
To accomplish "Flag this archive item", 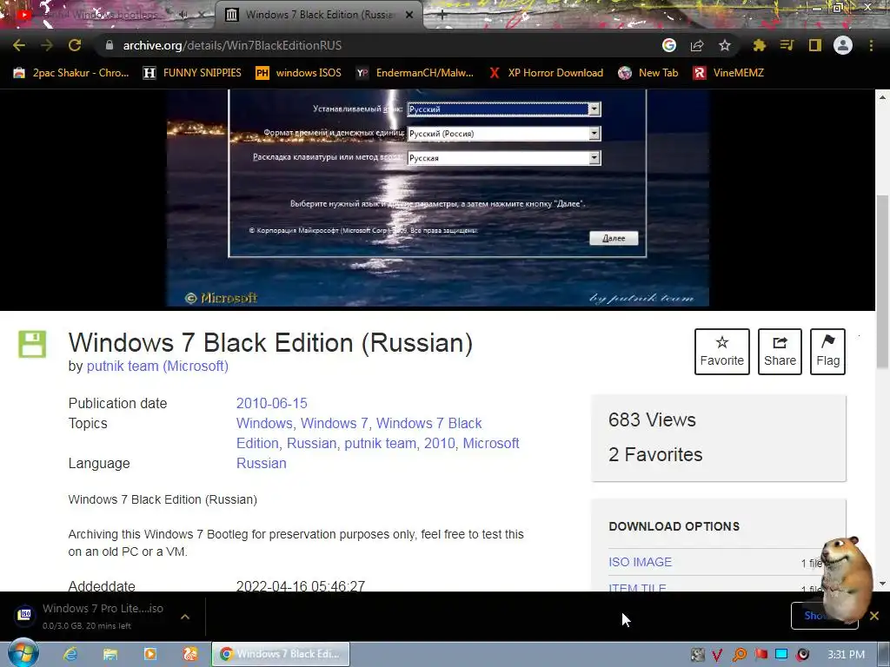I will point(827,352).
